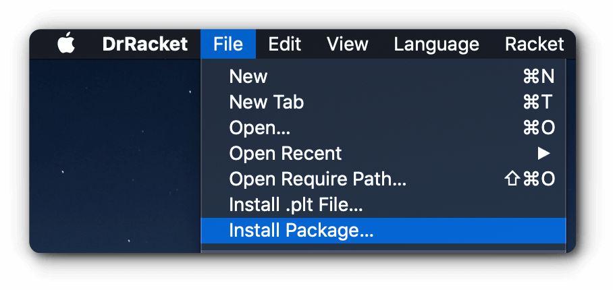Click the ⌘N shortcut beside New
The width and height of the screenshot is (613, 290).
point(538,77)
